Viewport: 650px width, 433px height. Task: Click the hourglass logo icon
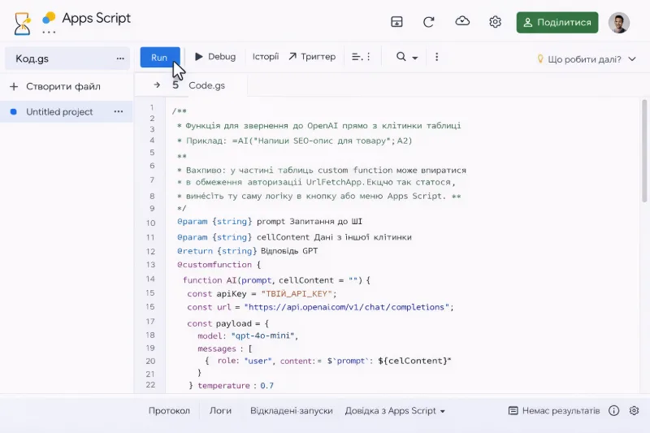point(22,24)
